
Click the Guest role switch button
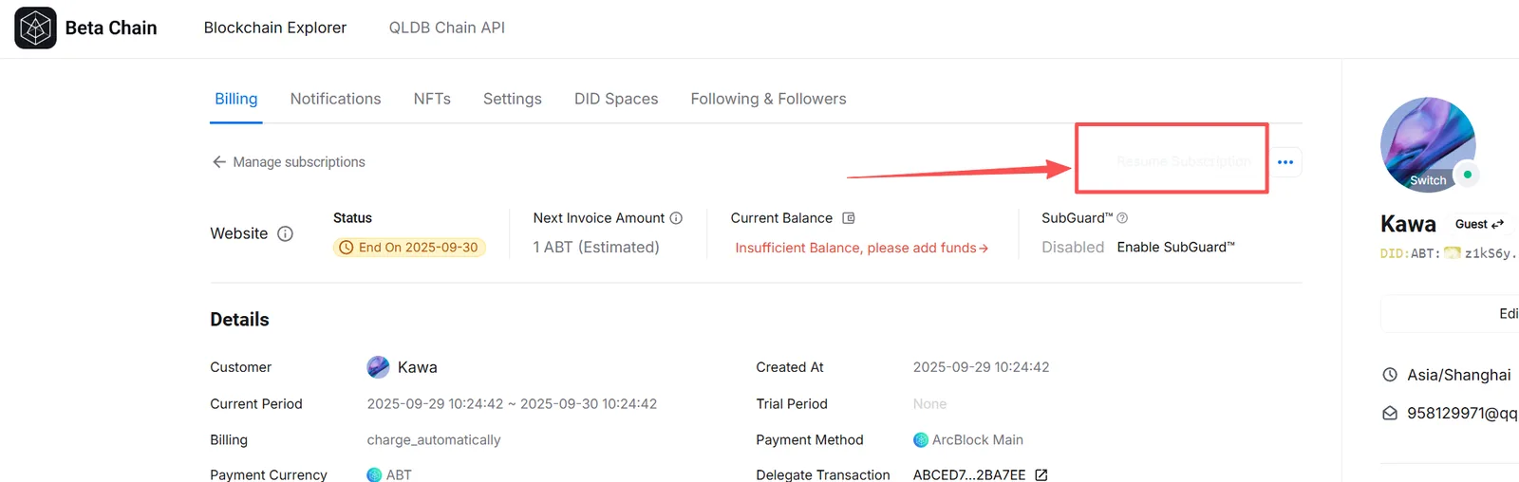pos(1480,224)
